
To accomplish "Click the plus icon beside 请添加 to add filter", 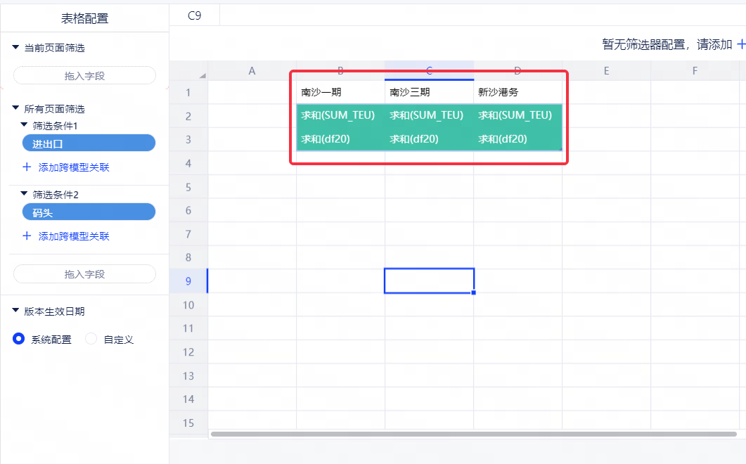I will point(740,44).
